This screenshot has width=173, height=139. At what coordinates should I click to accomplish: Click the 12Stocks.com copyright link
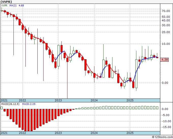(x=162, y=137)
